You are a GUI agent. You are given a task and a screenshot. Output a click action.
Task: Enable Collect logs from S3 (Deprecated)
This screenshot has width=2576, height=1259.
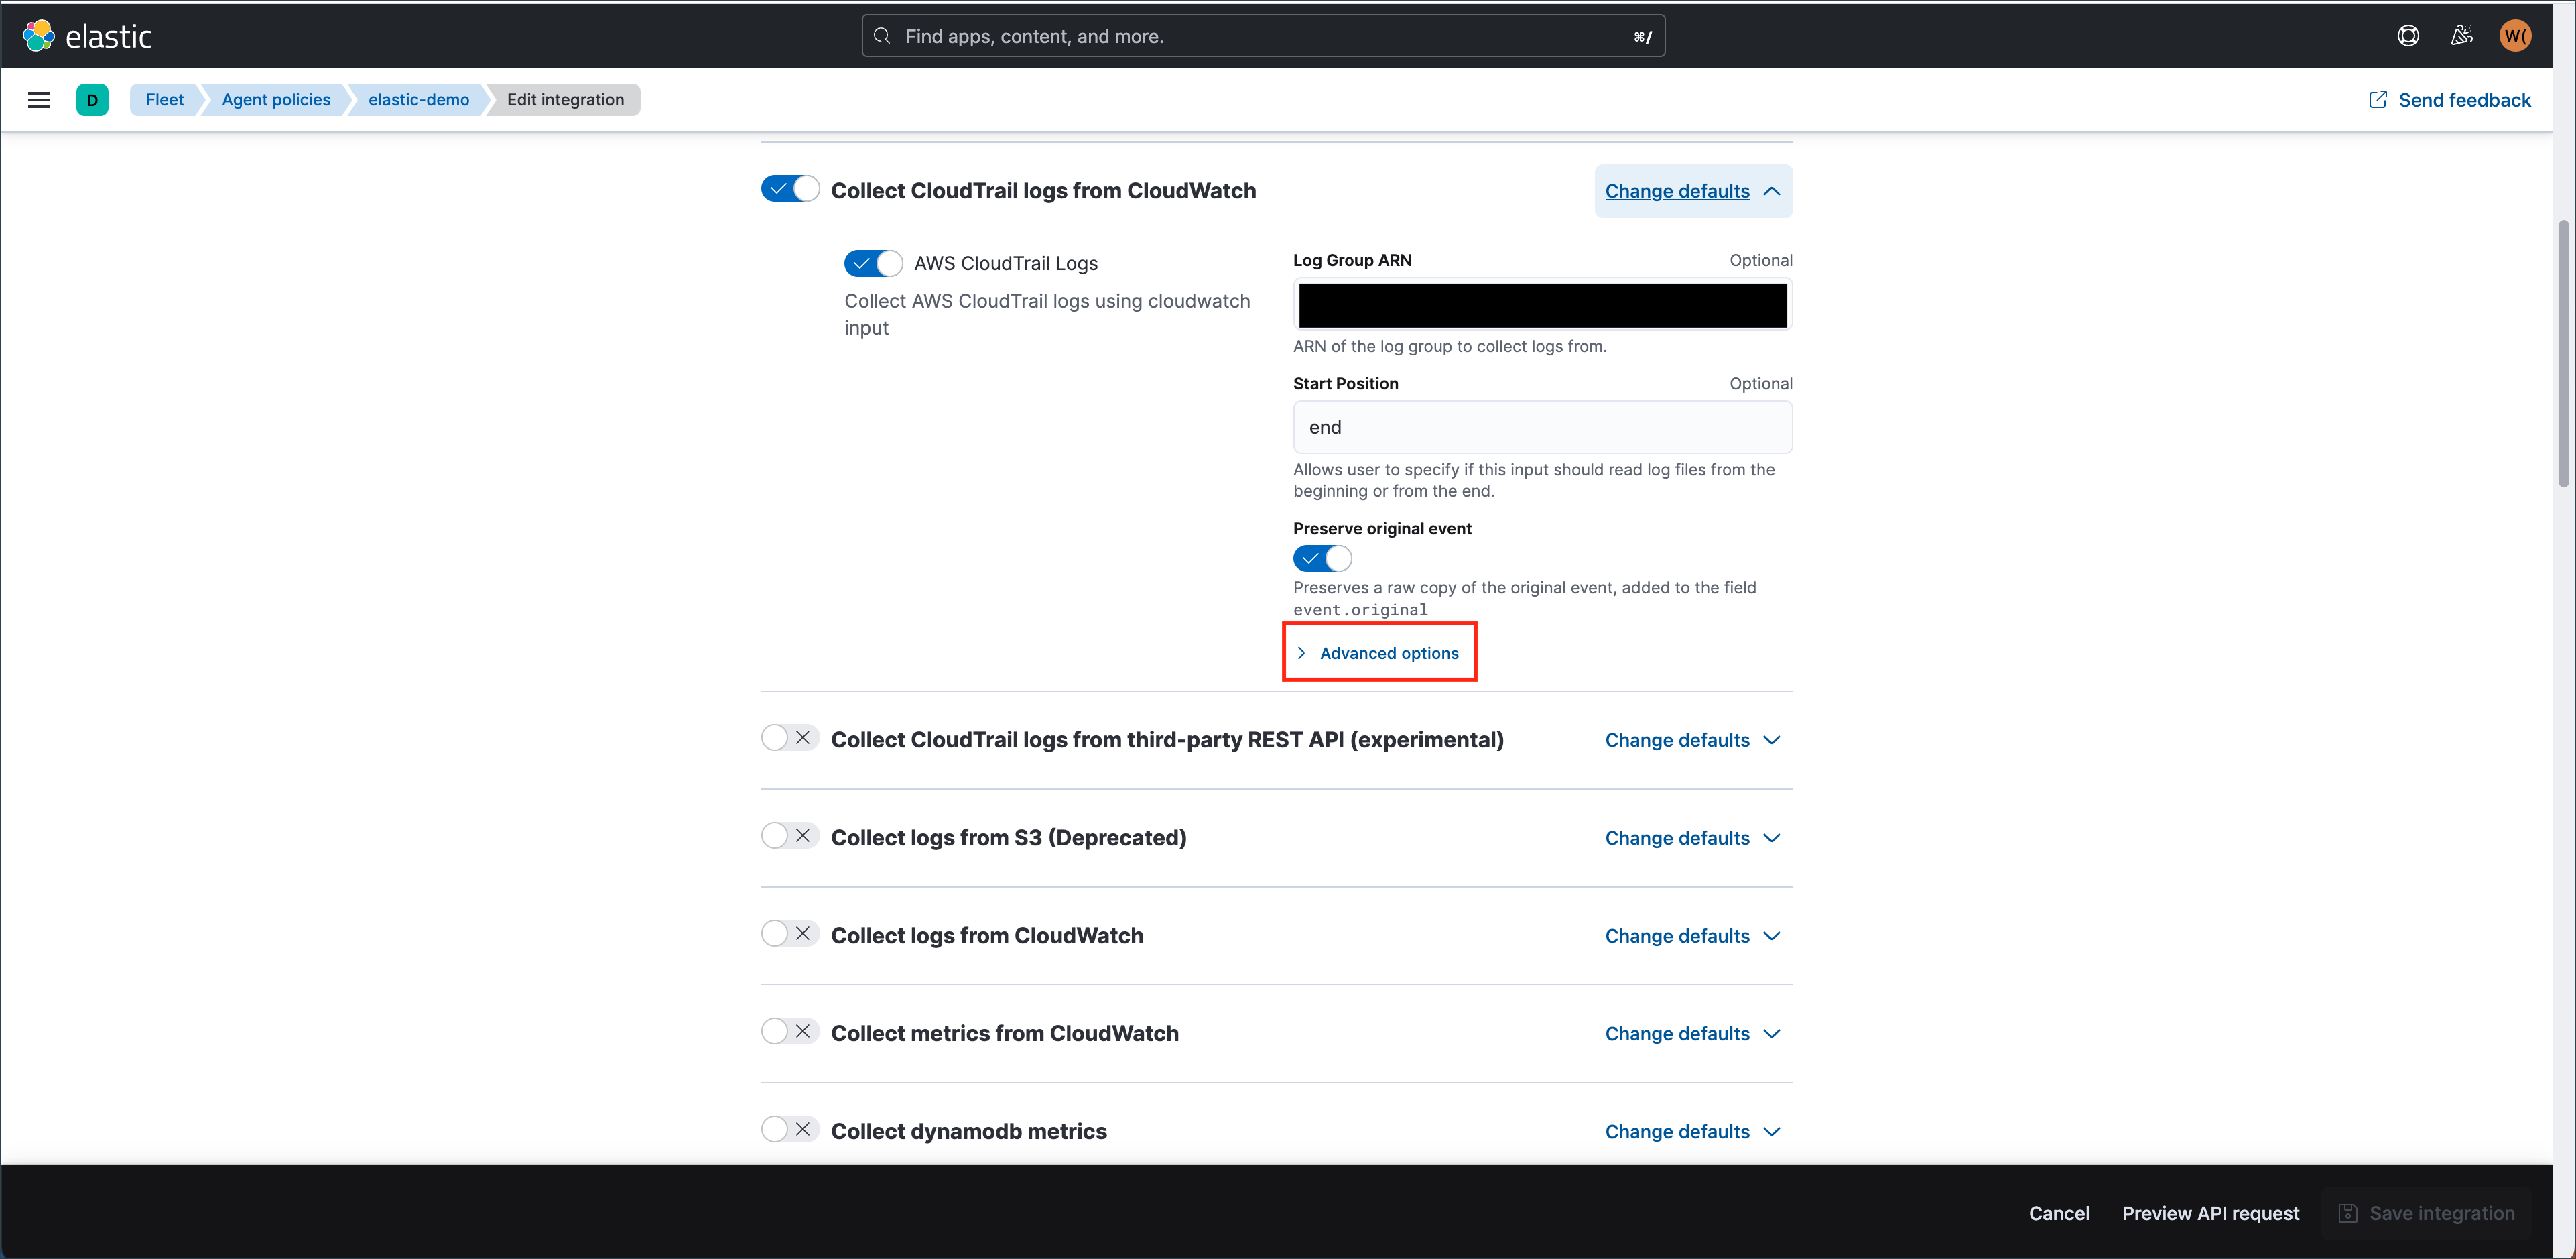point(790,836)
